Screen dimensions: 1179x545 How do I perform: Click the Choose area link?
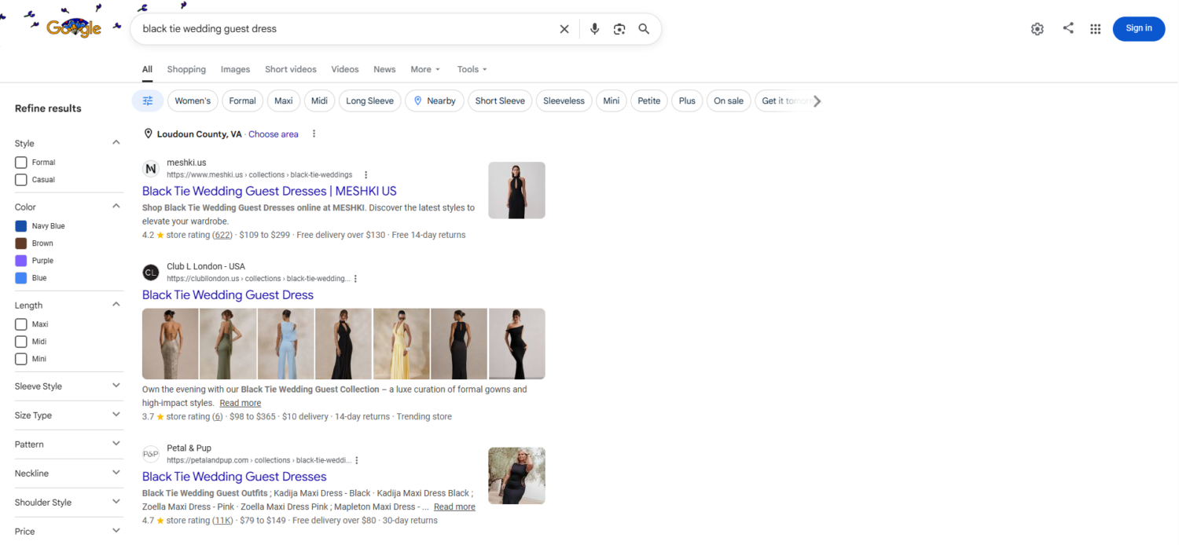tap(274, 134)
